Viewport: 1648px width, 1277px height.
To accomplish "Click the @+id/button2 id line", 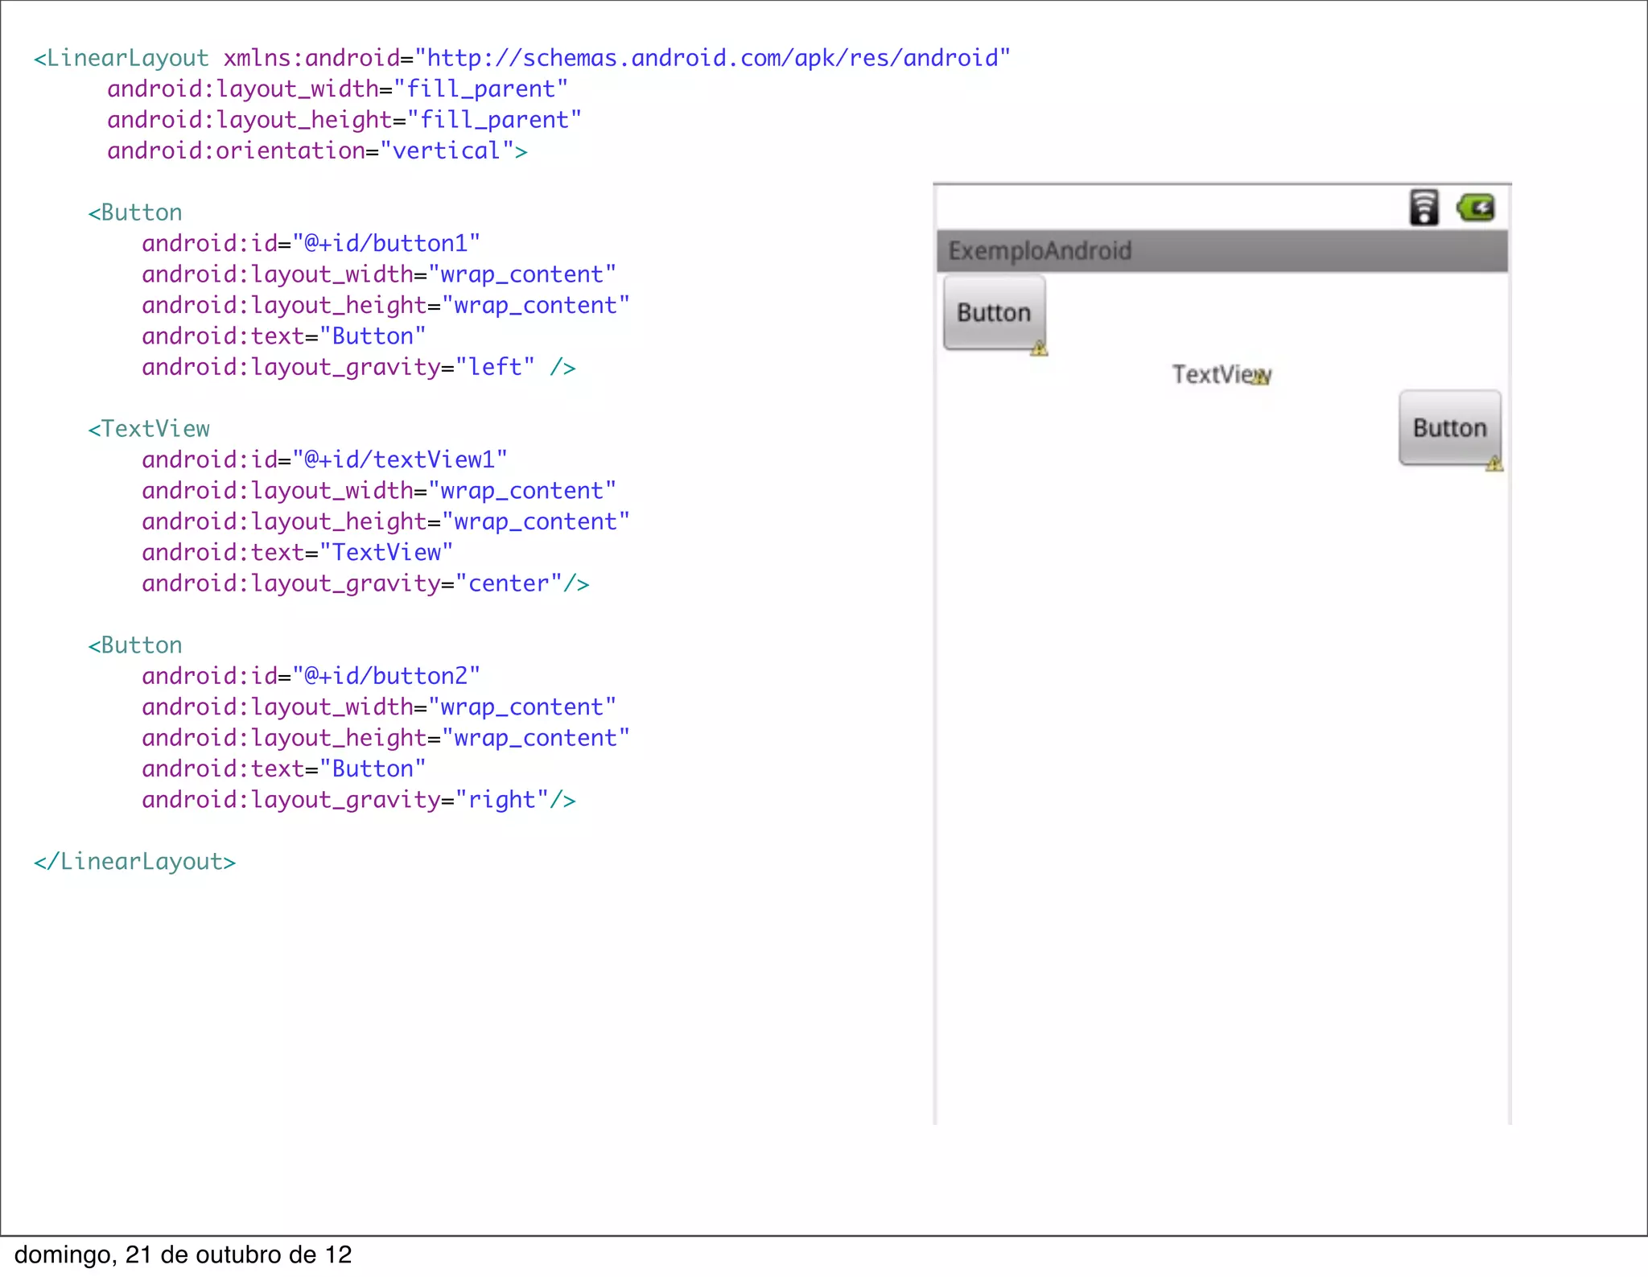I will click(x=311, y=676).
